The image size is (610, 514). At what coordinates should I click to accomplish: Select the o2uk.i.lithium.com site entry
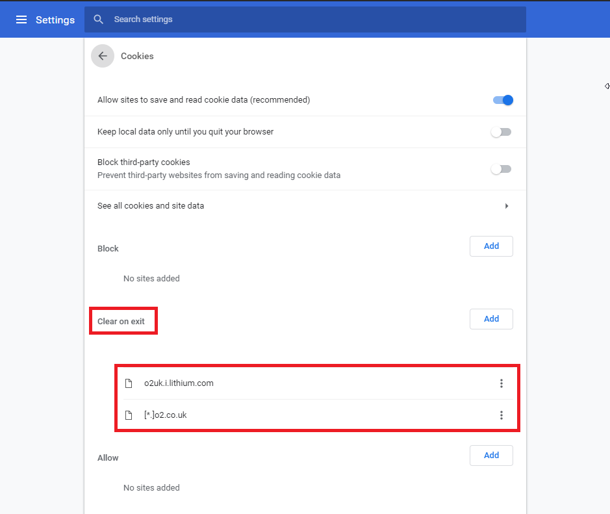179,383
